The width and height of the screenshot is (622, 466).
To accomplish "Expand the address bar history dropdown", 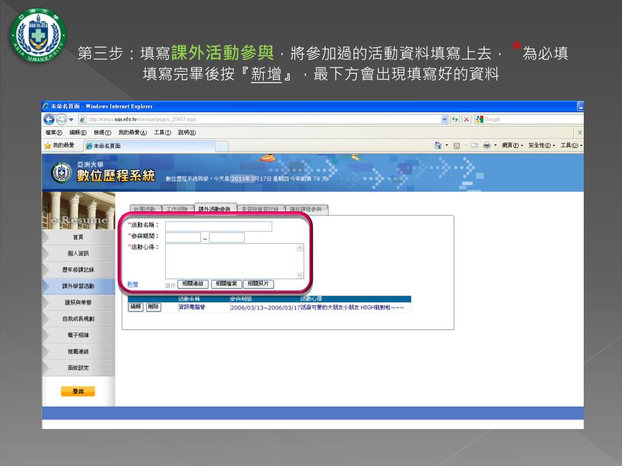I will (x=445, y=120).
